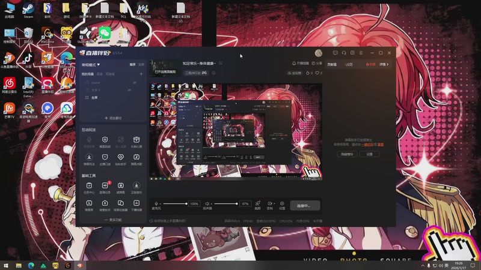Click the speaker icon to mute 扬声器
Viewport: 481px width, 270px height.
tap(207, 203)
